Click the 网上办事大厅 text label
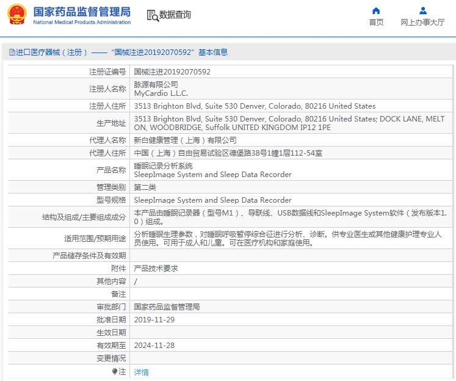 click(x=422, y=23)
